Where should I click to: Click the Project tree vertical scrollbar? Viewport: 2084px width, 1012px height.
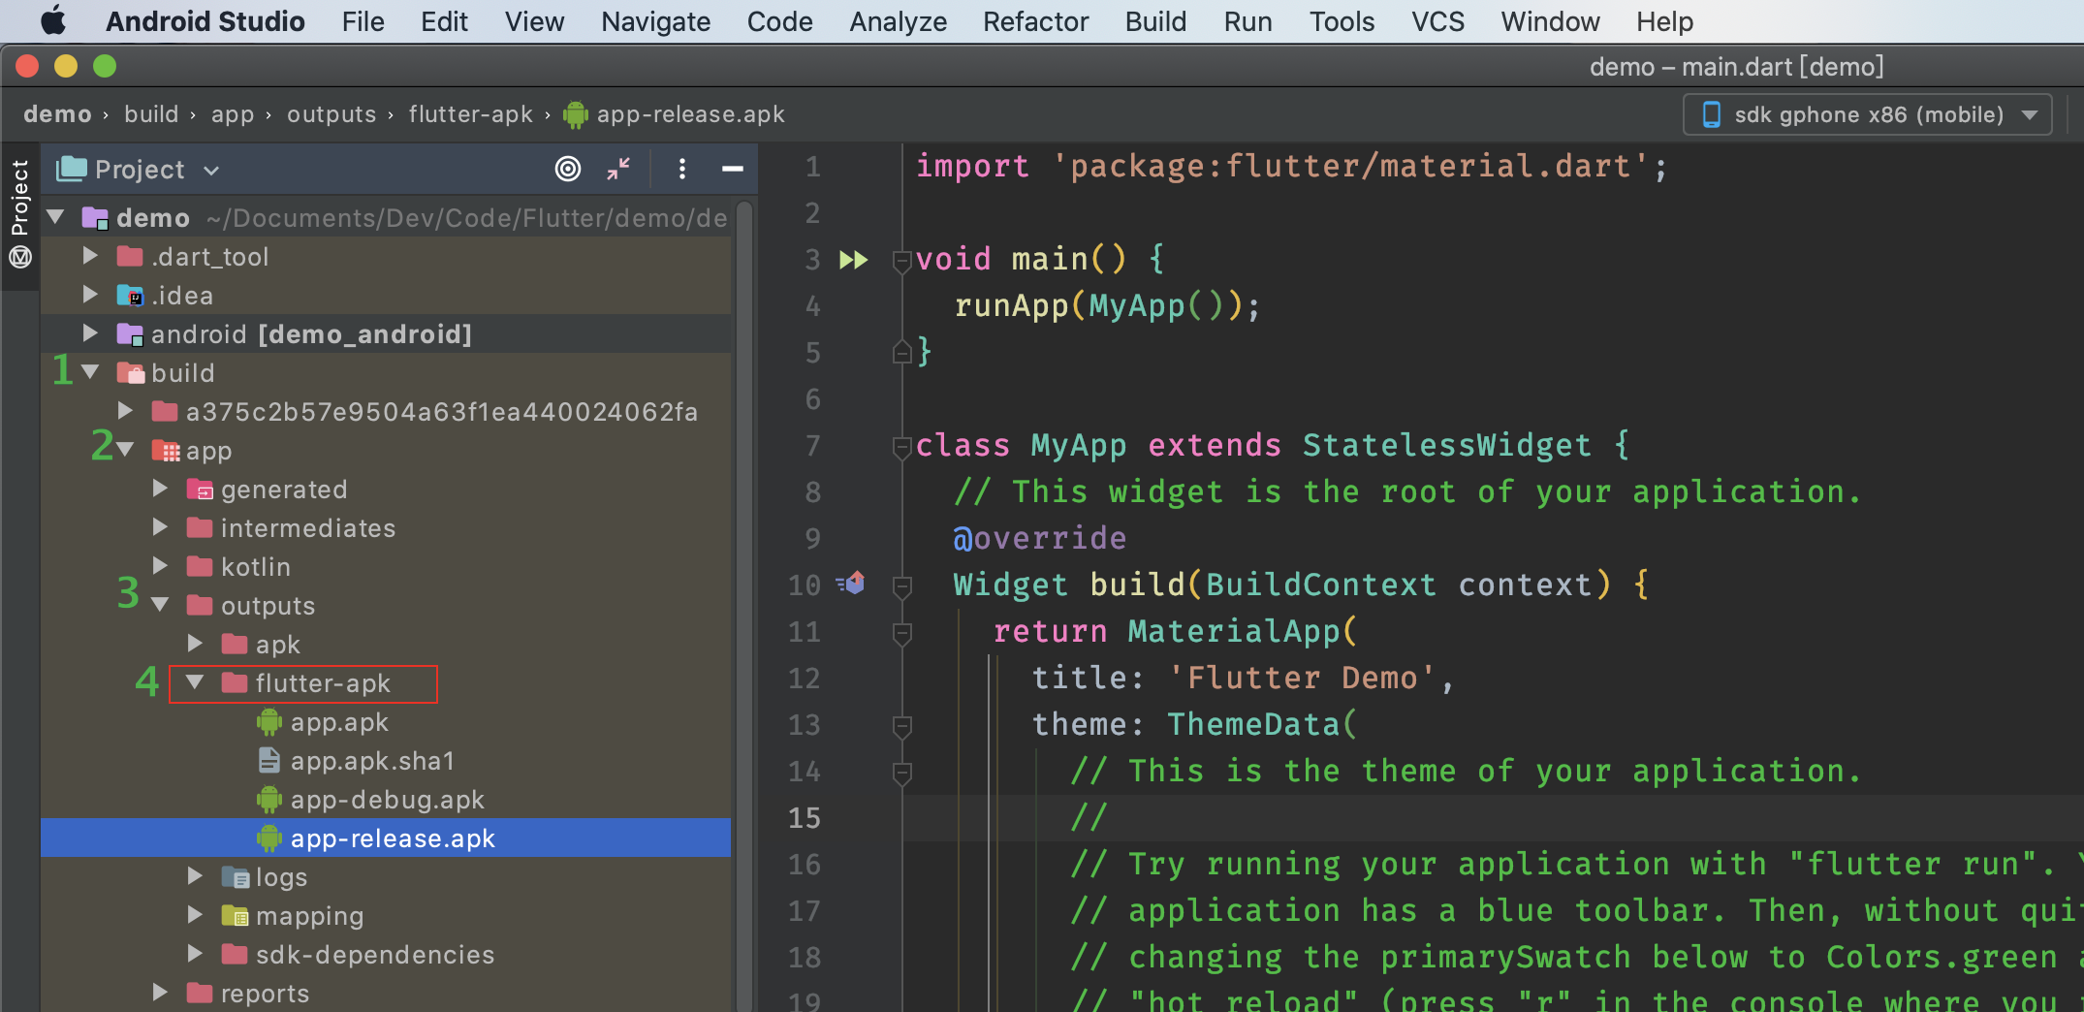[744, 607]
